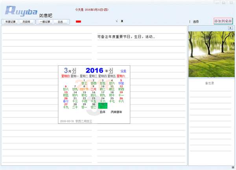Click the Ruyiba logo
This screenshot has height=170, width=236.
click(x=19, y=11)
